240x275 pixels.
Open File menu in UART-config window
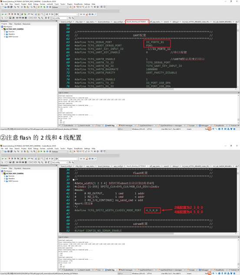(2, 4)
